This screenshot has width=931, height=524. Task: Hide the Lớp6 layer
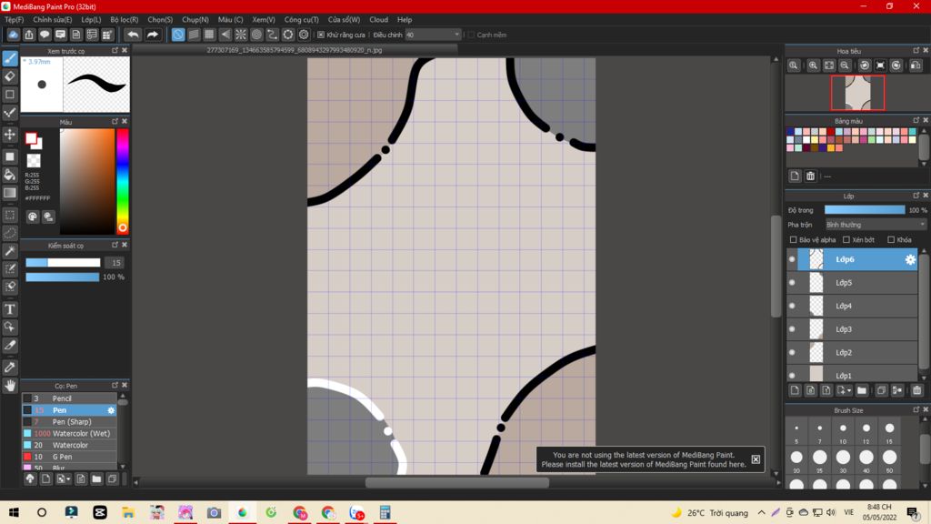point(792,259)
